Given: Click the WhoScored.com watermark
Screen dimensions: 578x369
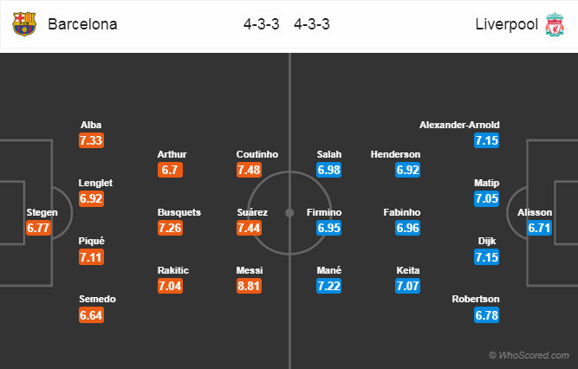Looking at the screenshot, I should click(529, 355).
